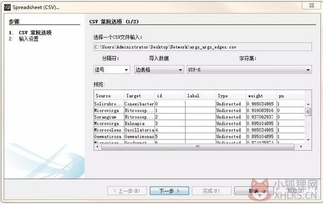Click the horizontal scrollbar thumb in preview
The image size is (323, 204).
pyautogui.click(x=198, y=147)
